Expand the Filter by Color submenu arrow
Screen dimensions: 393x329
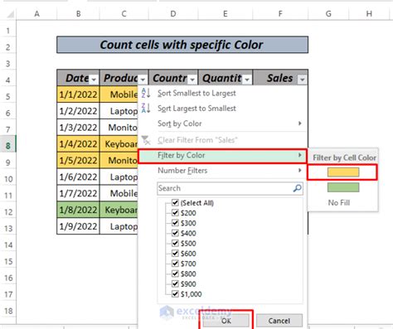299,155
